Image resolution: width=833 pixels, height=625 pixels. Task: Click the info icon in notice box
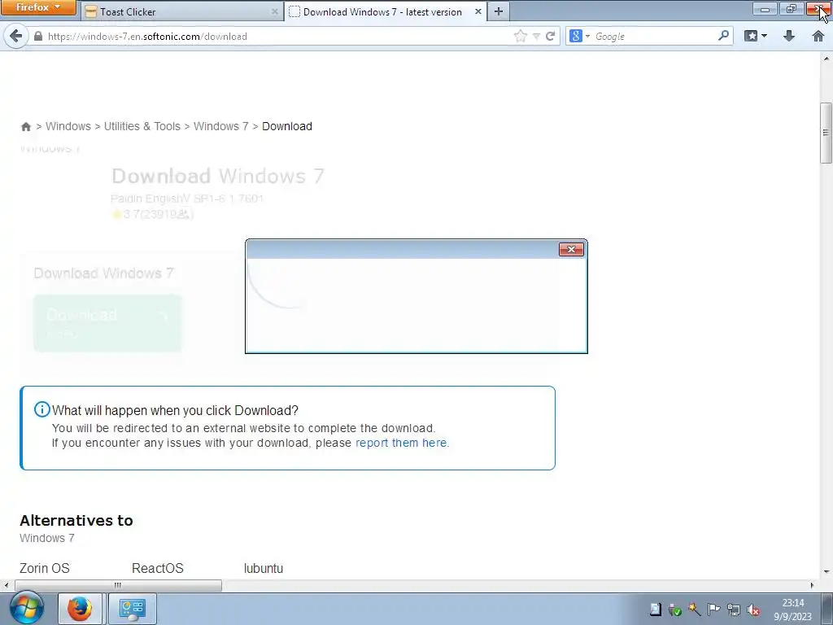(x=42, y=409)
